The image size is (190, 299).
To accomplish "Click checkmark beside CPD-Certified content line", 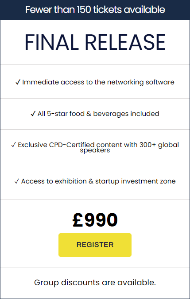I will click(x=13, y=145).
